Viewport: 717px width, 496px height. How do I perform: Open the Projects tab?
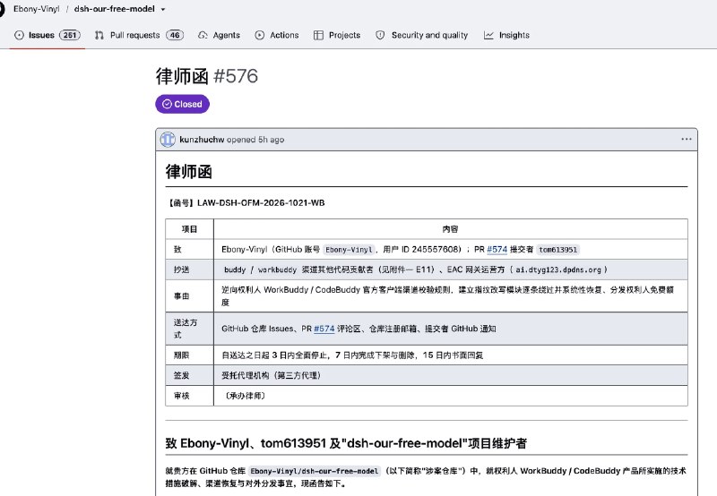pyautogui.click(x=337, y=35)
